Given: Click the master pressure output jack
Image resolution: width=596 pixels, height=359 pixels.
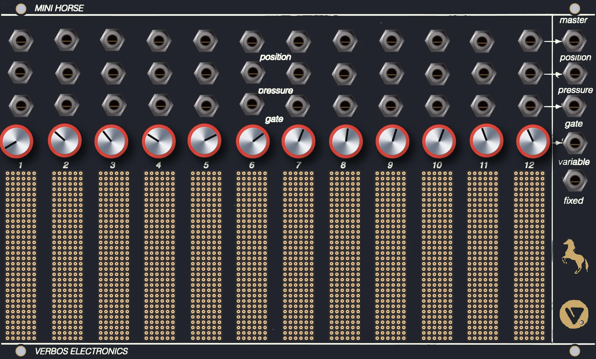Looking at the screenshot, I should pos(575,73).
